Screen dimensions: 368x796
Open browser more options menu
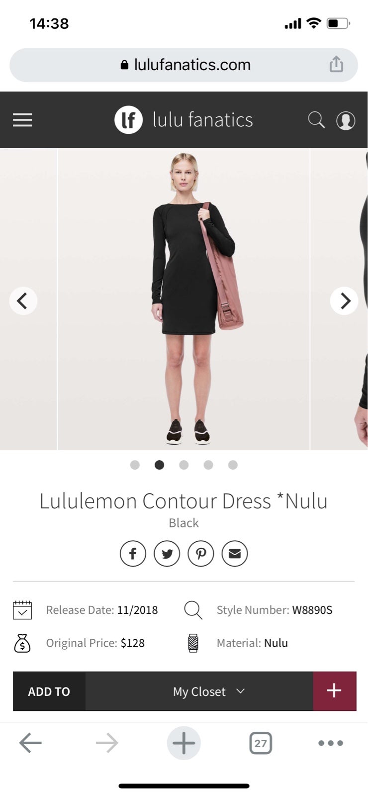coord(330,743)
